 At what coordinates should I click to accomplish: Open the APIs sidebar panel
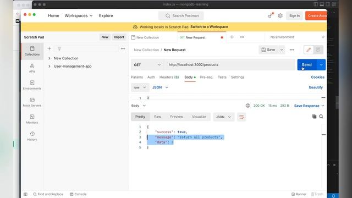pos(32,68)
